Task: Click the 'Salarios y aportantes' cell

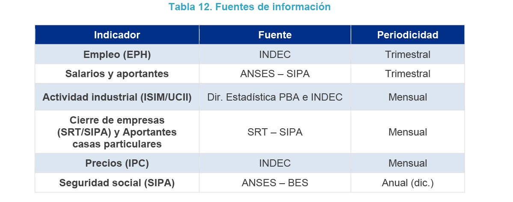Action: click(117, 74)
